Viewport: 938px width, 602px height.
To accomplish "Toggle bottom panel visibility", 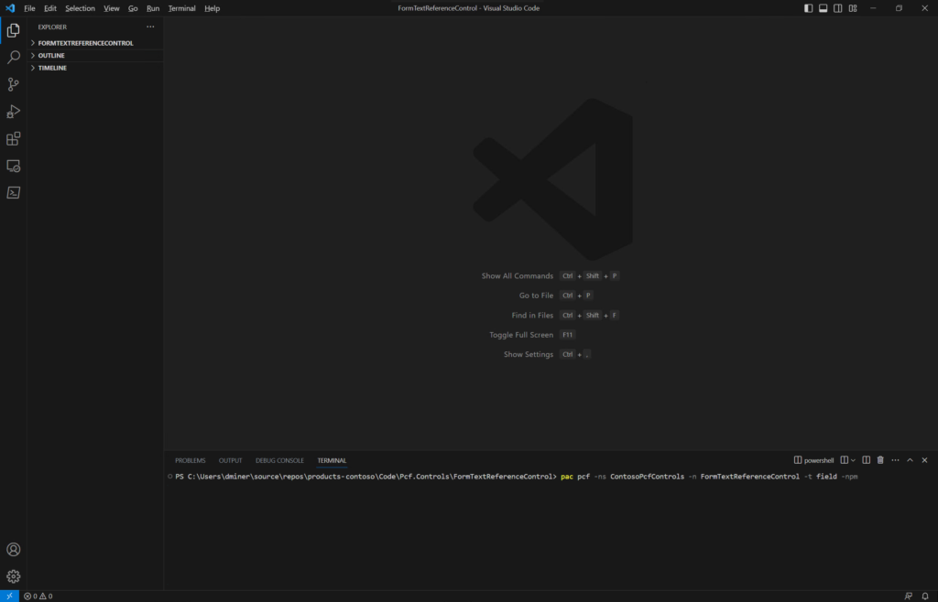I will pos(823,8).
